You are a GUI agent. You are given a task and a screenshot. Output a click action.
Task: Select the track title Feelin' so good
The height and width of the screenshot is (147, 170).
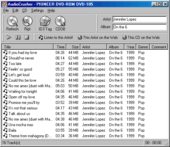[20, 69]
